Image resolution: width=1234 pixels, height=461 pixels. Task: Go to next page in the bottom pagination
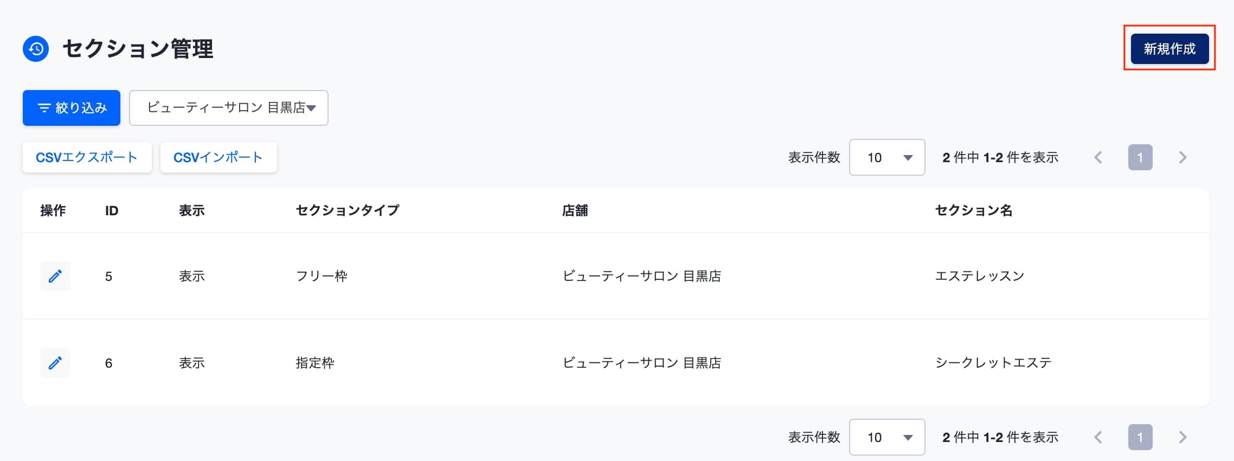click(x=1183, y=437)
